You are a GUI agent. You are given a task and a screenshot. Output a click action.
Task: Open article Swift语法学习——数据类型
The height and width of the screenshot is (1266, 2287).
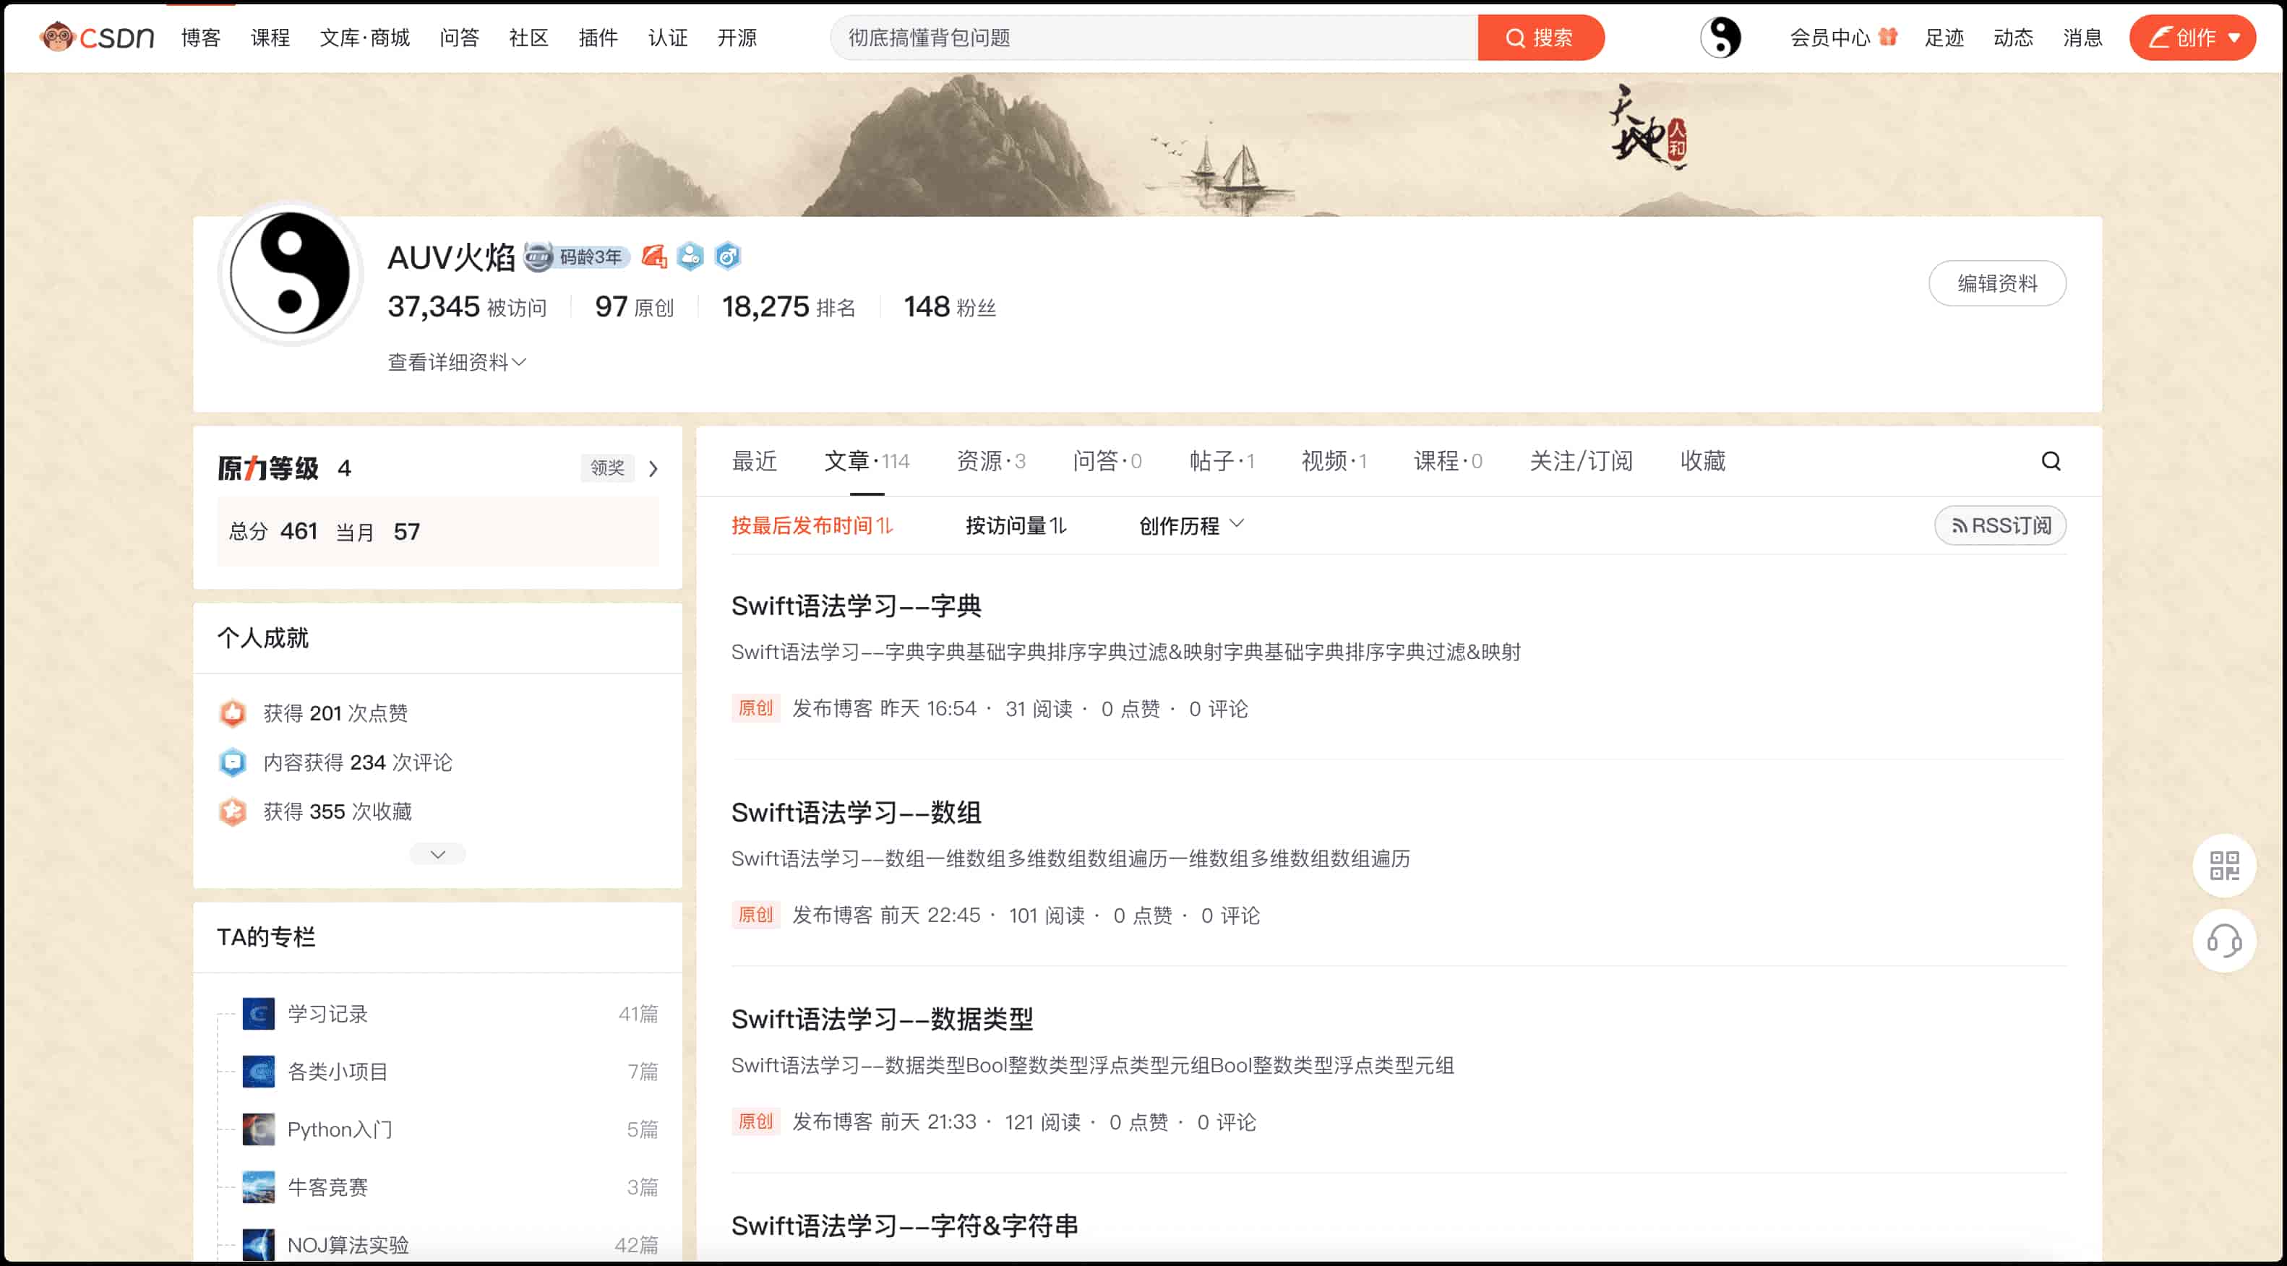pos(882,1019)
